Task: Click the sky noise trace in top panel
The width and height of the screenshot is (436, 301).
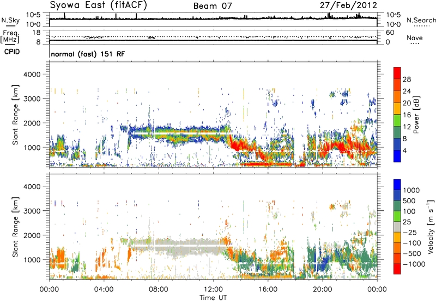Action: click(x=213, y=18)
